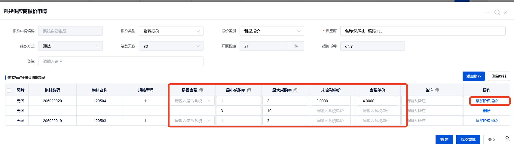
Task: Click 含税单价 input showing 4.0000
Action: 378,101
